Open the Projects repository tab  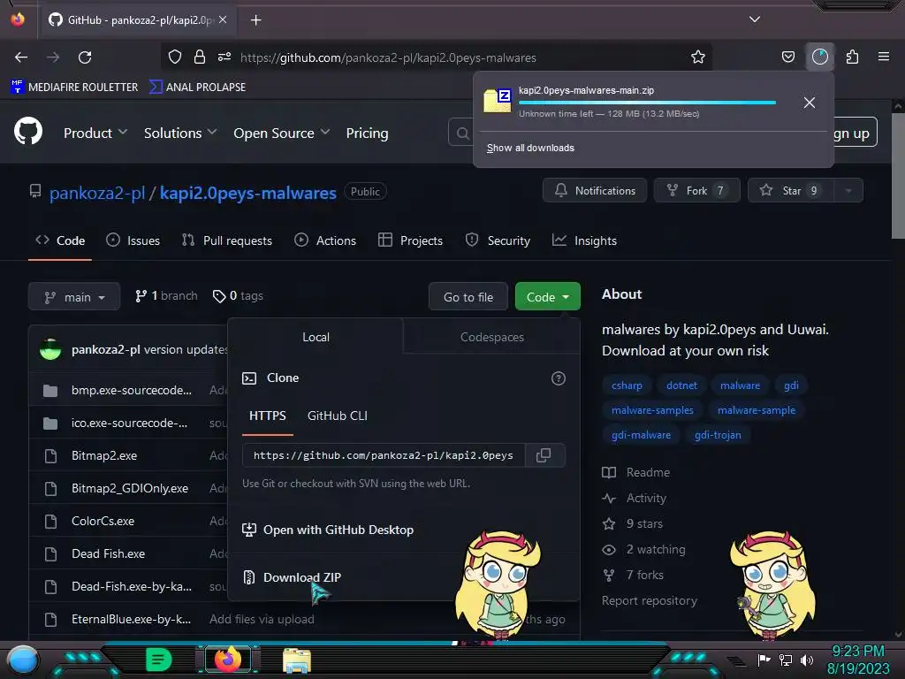(410, 240)
